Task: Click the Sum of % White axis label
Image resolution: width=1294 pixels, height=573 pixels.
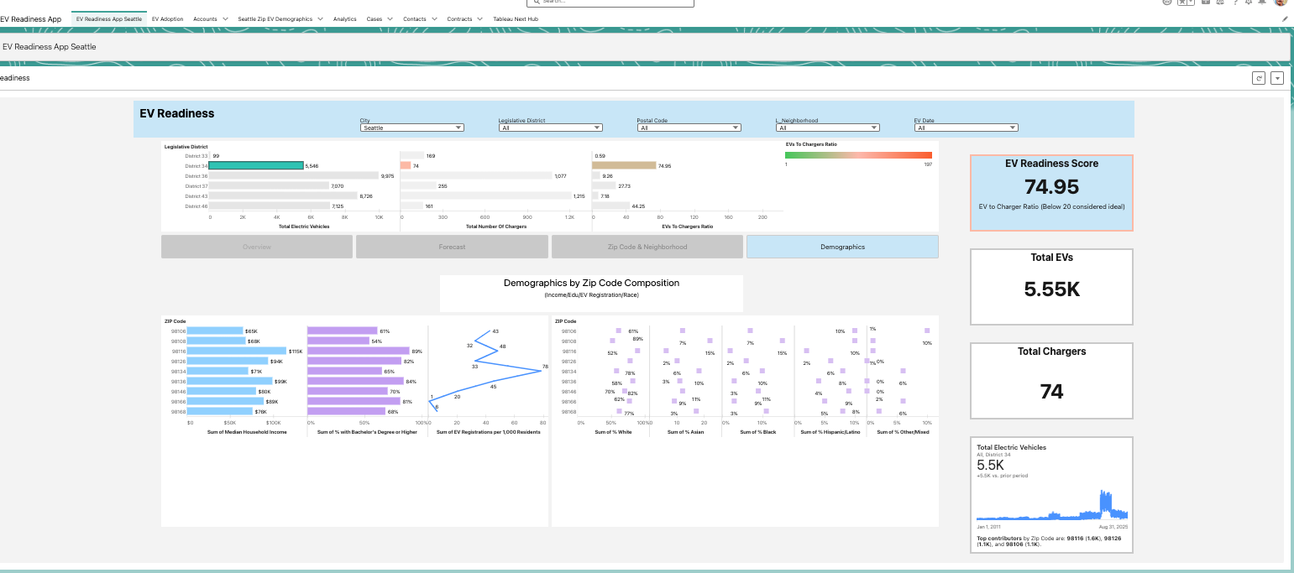Action: (613, 432)
